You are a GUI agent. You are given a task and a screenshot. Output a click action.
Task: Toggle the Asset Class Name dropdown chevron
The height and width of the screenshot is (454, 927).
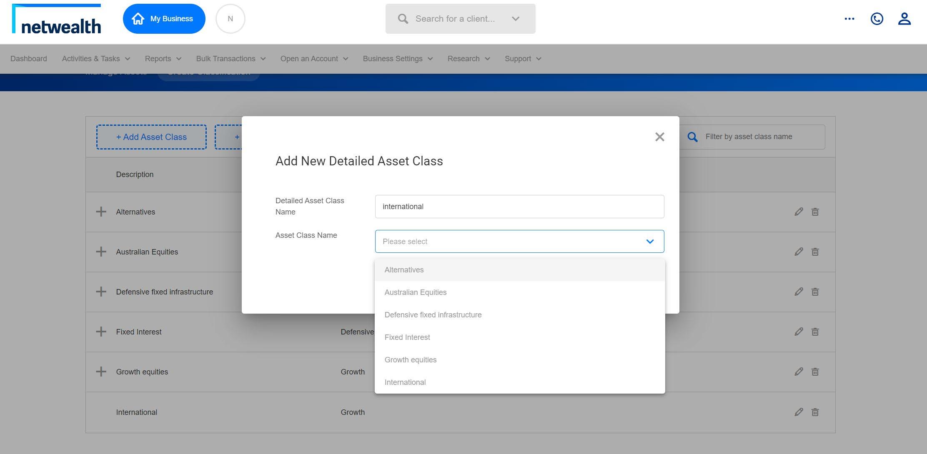649,242
